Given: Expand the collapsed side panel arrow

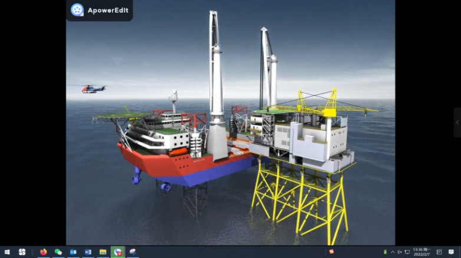Looking at the screenshot, I should pyautogui.click(x=457, y=122).
